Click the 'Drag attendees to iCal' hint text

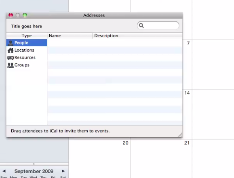[60, 131]
